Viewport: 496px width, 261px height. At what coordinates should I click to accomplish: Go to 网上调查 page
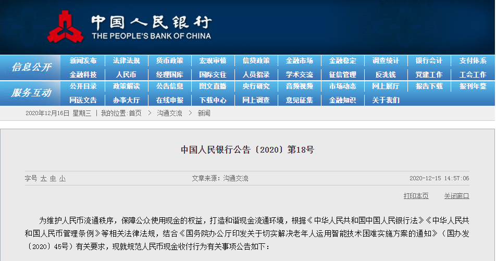pos(256,101)
